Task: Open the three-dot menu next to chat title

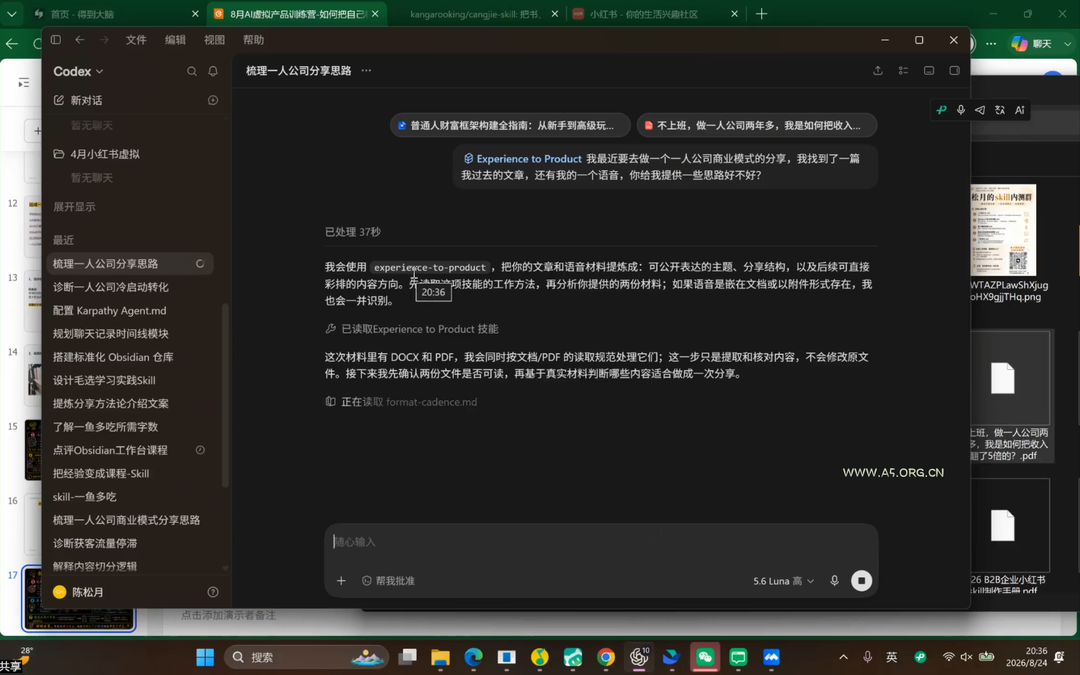Action: click(x=366, y=71)
